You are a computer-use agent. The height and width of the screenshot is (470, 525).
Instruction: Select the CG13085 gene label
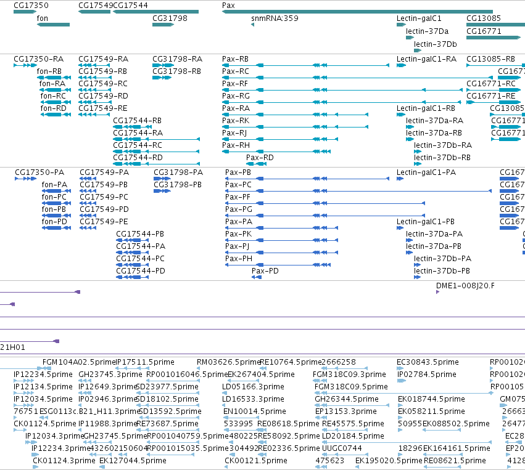tap(484, 18)
